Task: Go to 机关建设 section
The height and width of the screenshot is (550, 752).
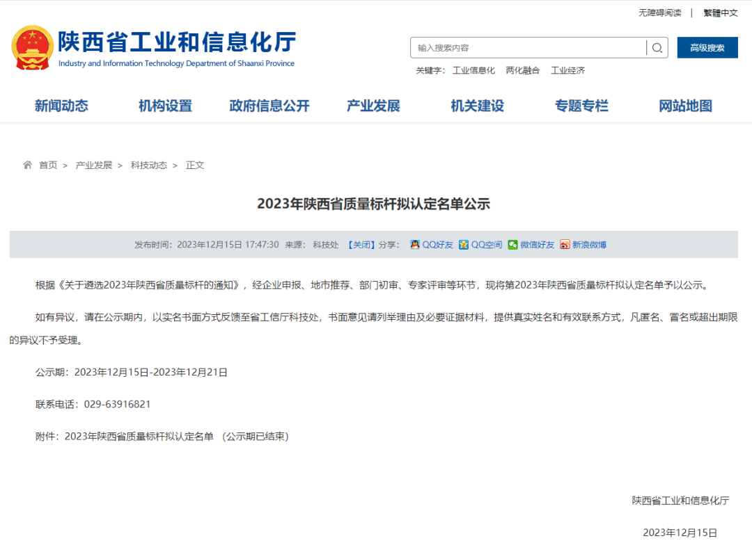Action: 477,106
